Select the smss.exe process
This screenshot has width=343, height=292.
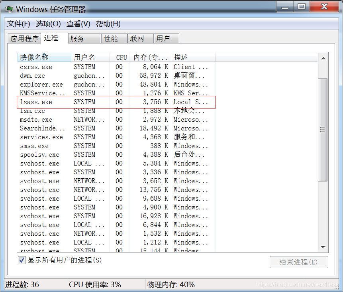[x=116, y=146]
